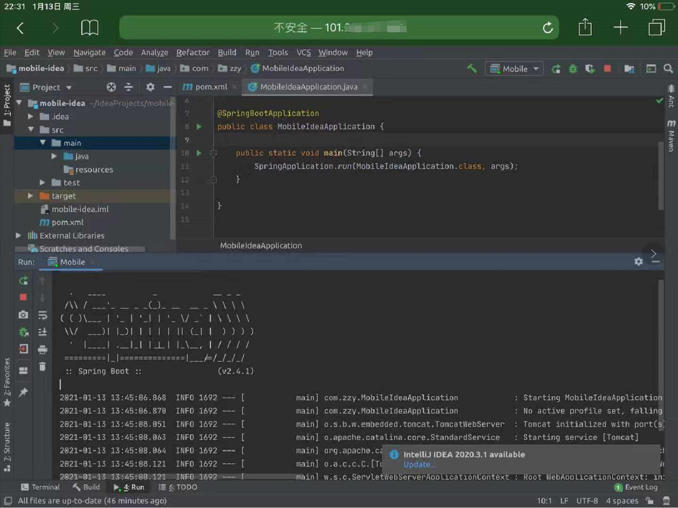Image resolution: width=678 pixels, height=508 pixels.
Task: Click the 4 spaces indent indicator
Action: coord(621,501)
